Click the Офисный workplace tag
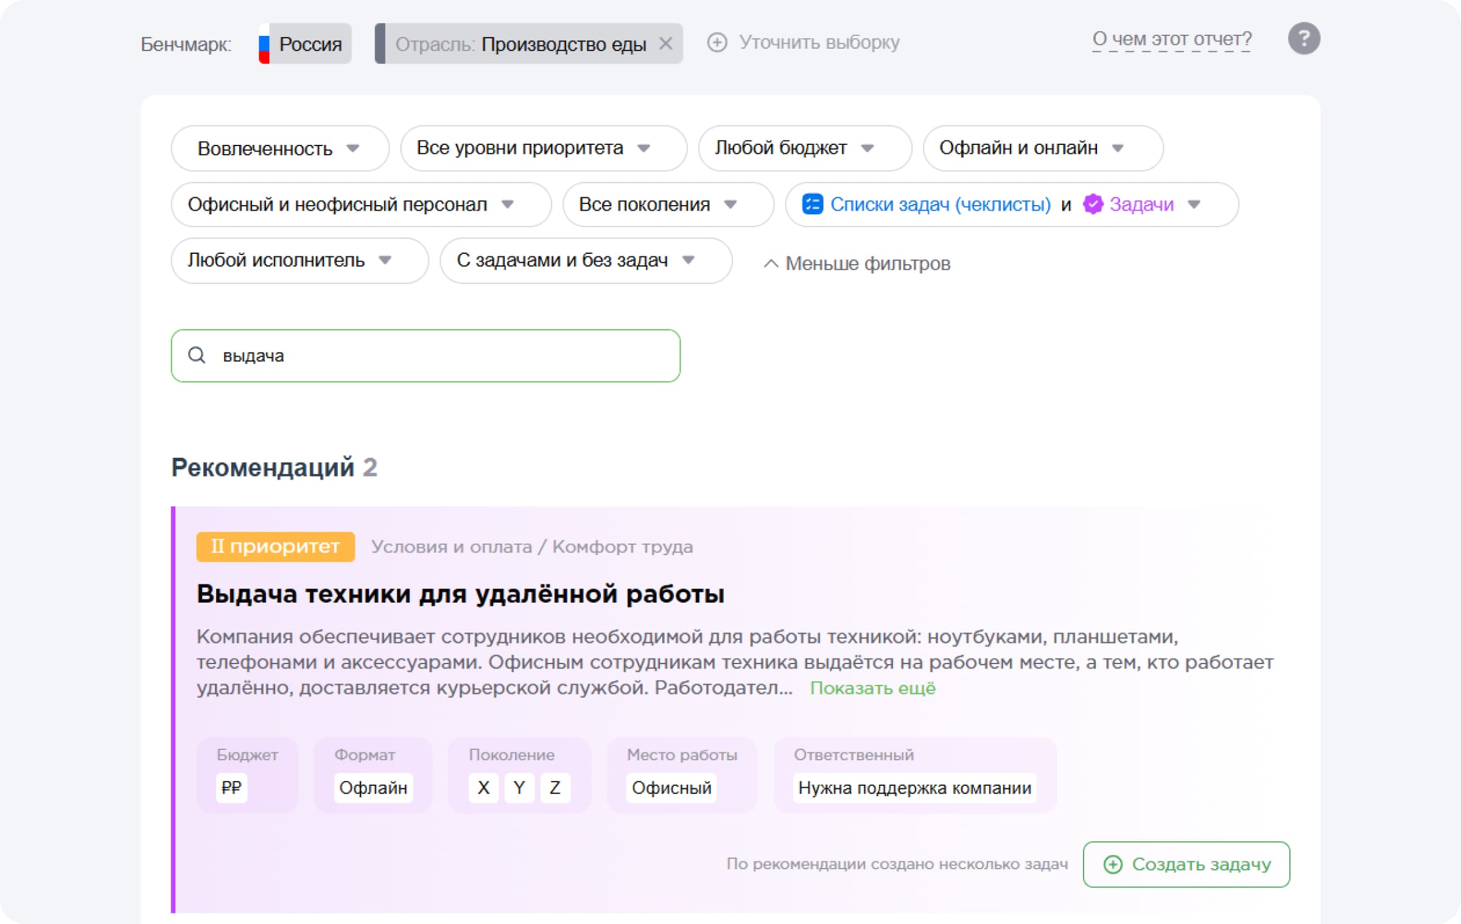 [671, 788]
